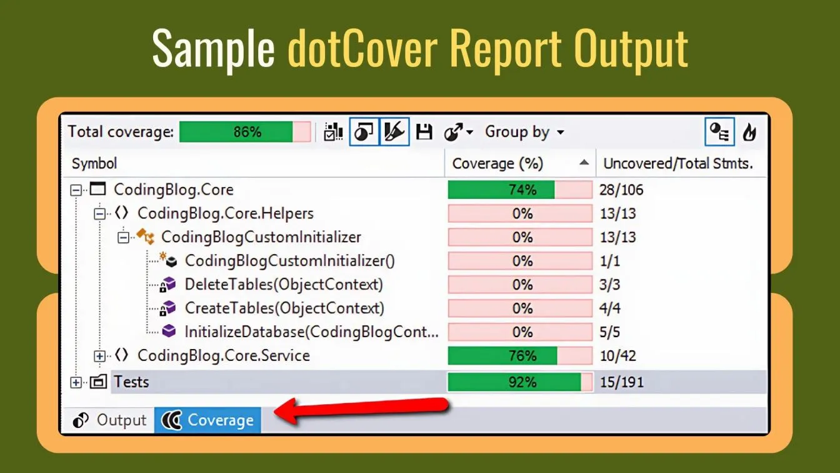The image size is (840, 473).
Task: Click the 15/191 statements value
Action: [621, 382]
